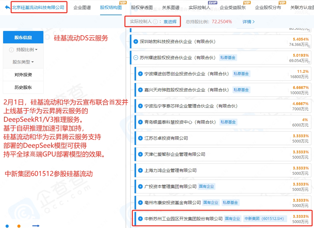This screenshot has width=314, height=228.
Task: Click 国有企业 tag on 亳州市康安 row
Action: (211, 203)
